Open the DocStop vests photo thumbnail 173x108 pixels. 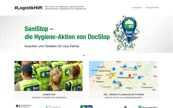click(x=48, y=76)
